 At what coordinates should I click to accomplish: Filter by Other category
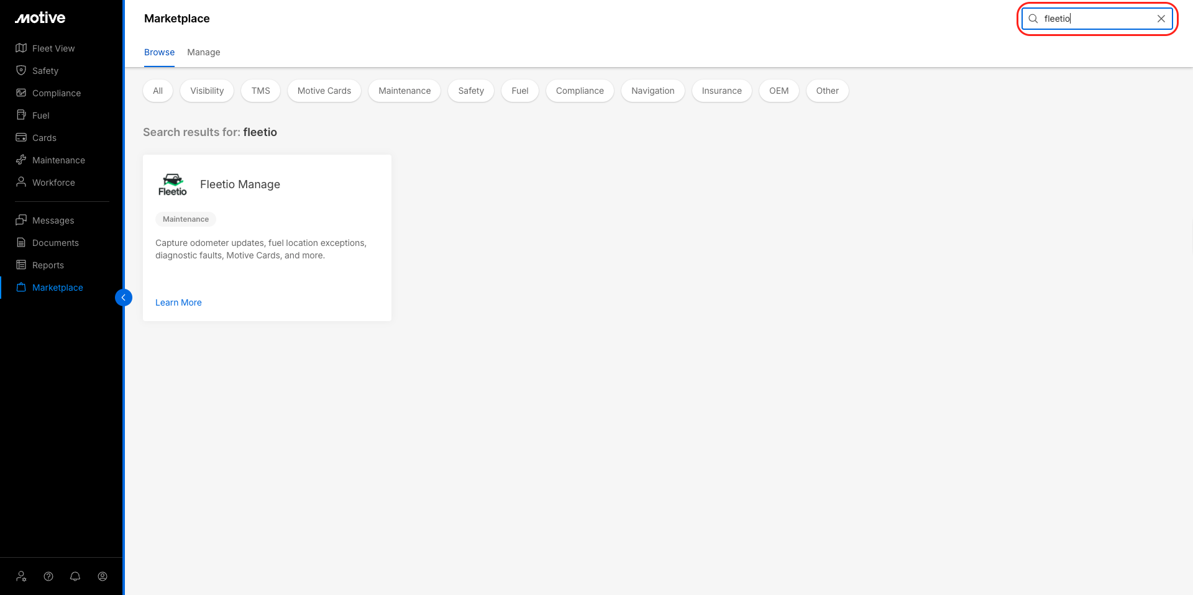[x=828, y=91]
